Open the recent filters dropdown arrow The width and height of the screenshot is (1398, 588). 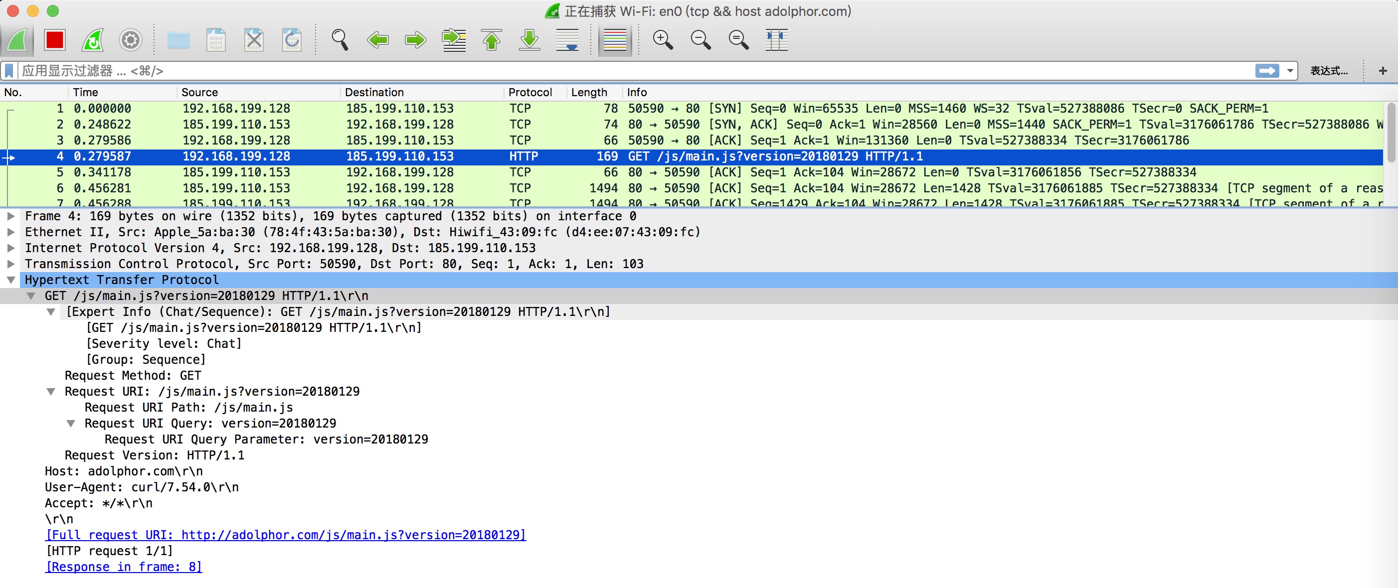(x=1290, y=71)
